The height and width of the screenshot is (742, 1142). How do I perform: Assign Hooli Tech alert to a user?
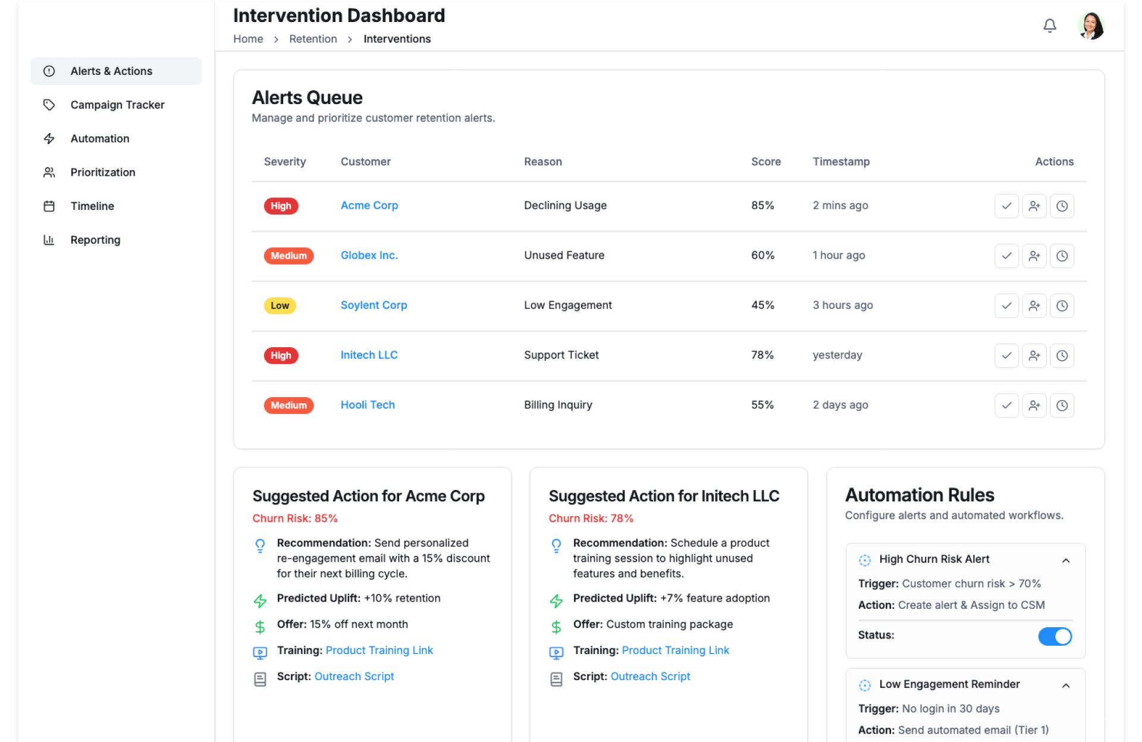point(1034,405)
